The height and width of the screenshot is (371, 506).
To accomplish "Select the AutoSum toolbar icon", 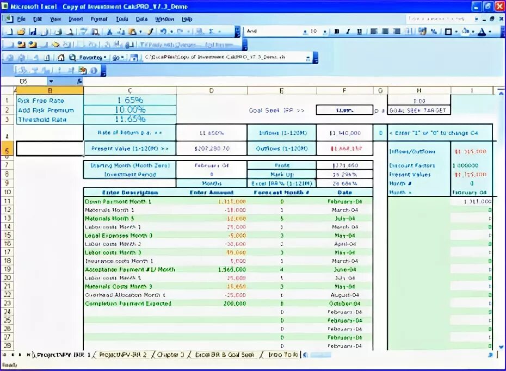I will (x=211, y=32).
